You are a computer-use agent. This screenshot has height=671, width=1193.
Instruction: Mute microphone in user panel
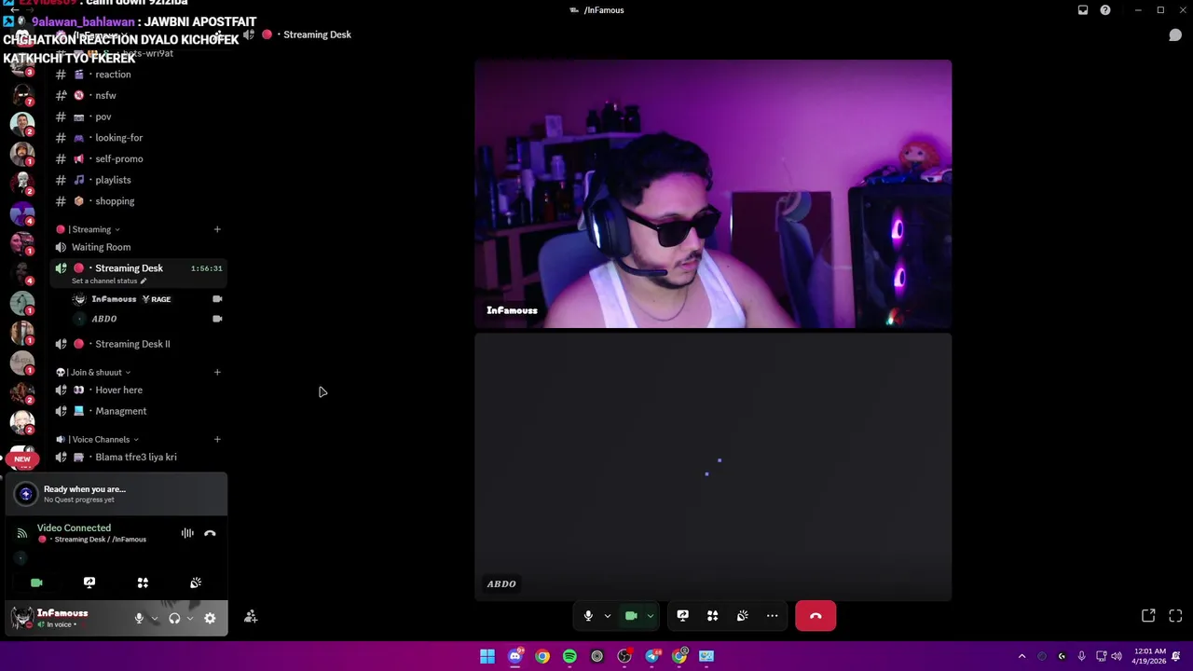139,618
